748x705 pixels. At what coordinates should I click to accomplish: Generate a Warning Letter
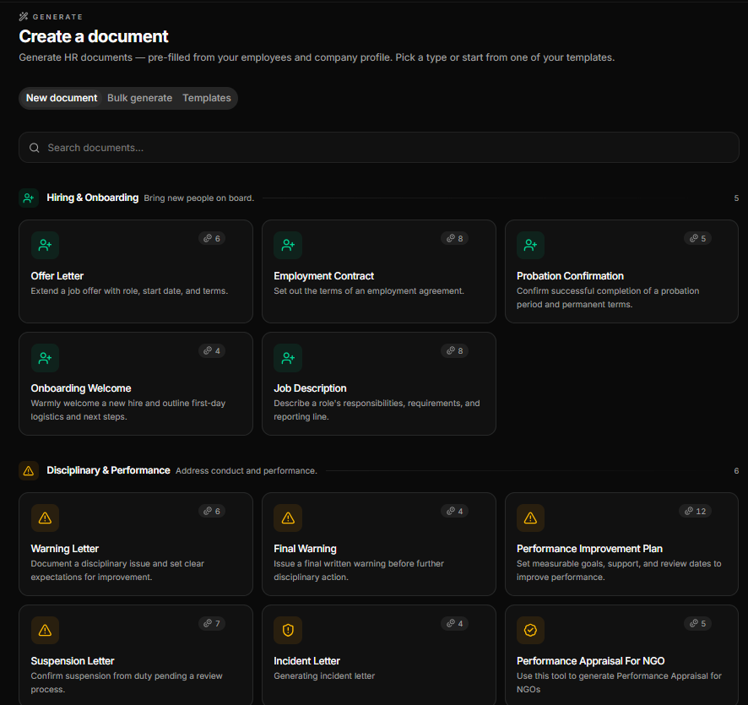point(136,545)
